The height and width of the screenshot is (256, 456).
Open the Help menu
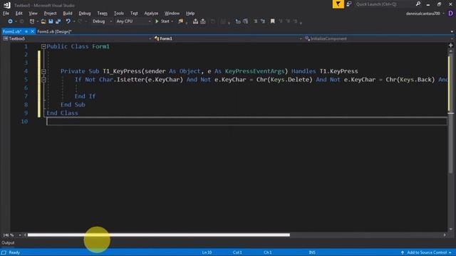coord(190,14)
